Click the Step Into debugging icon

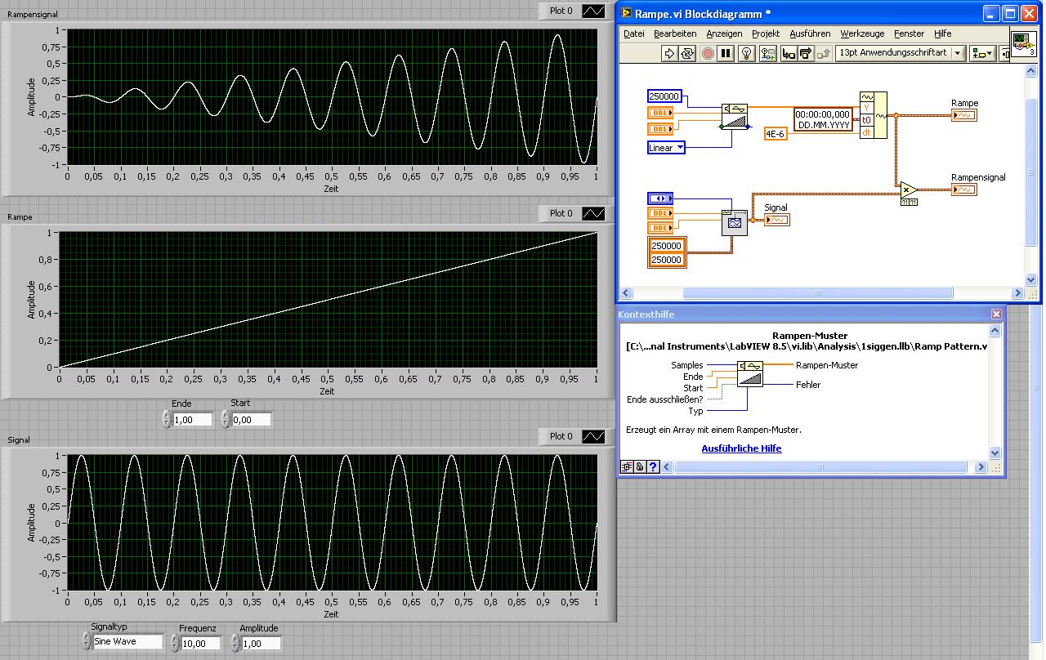(788, 54)
